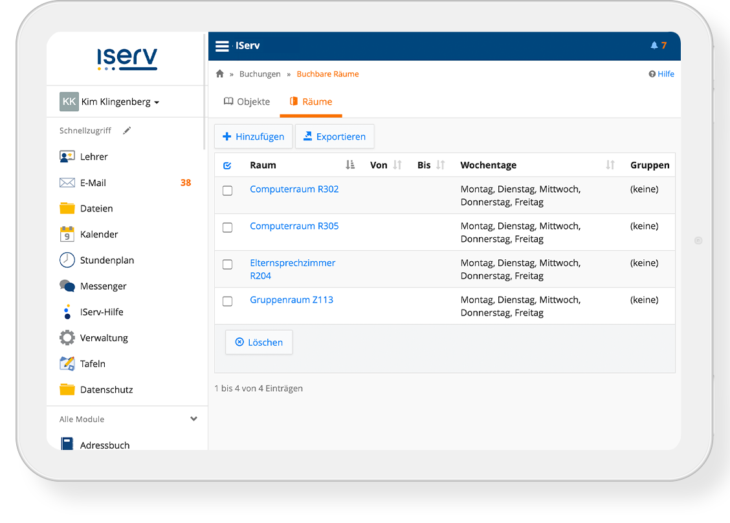Open Gruppenraum Z113 link
Viewport: 730px width, 523px height.
pos(291,300)
